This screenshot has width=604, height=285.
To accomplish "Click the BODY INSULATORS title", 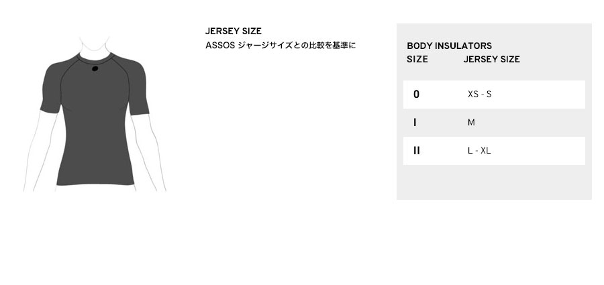I will tap(449, 46).
